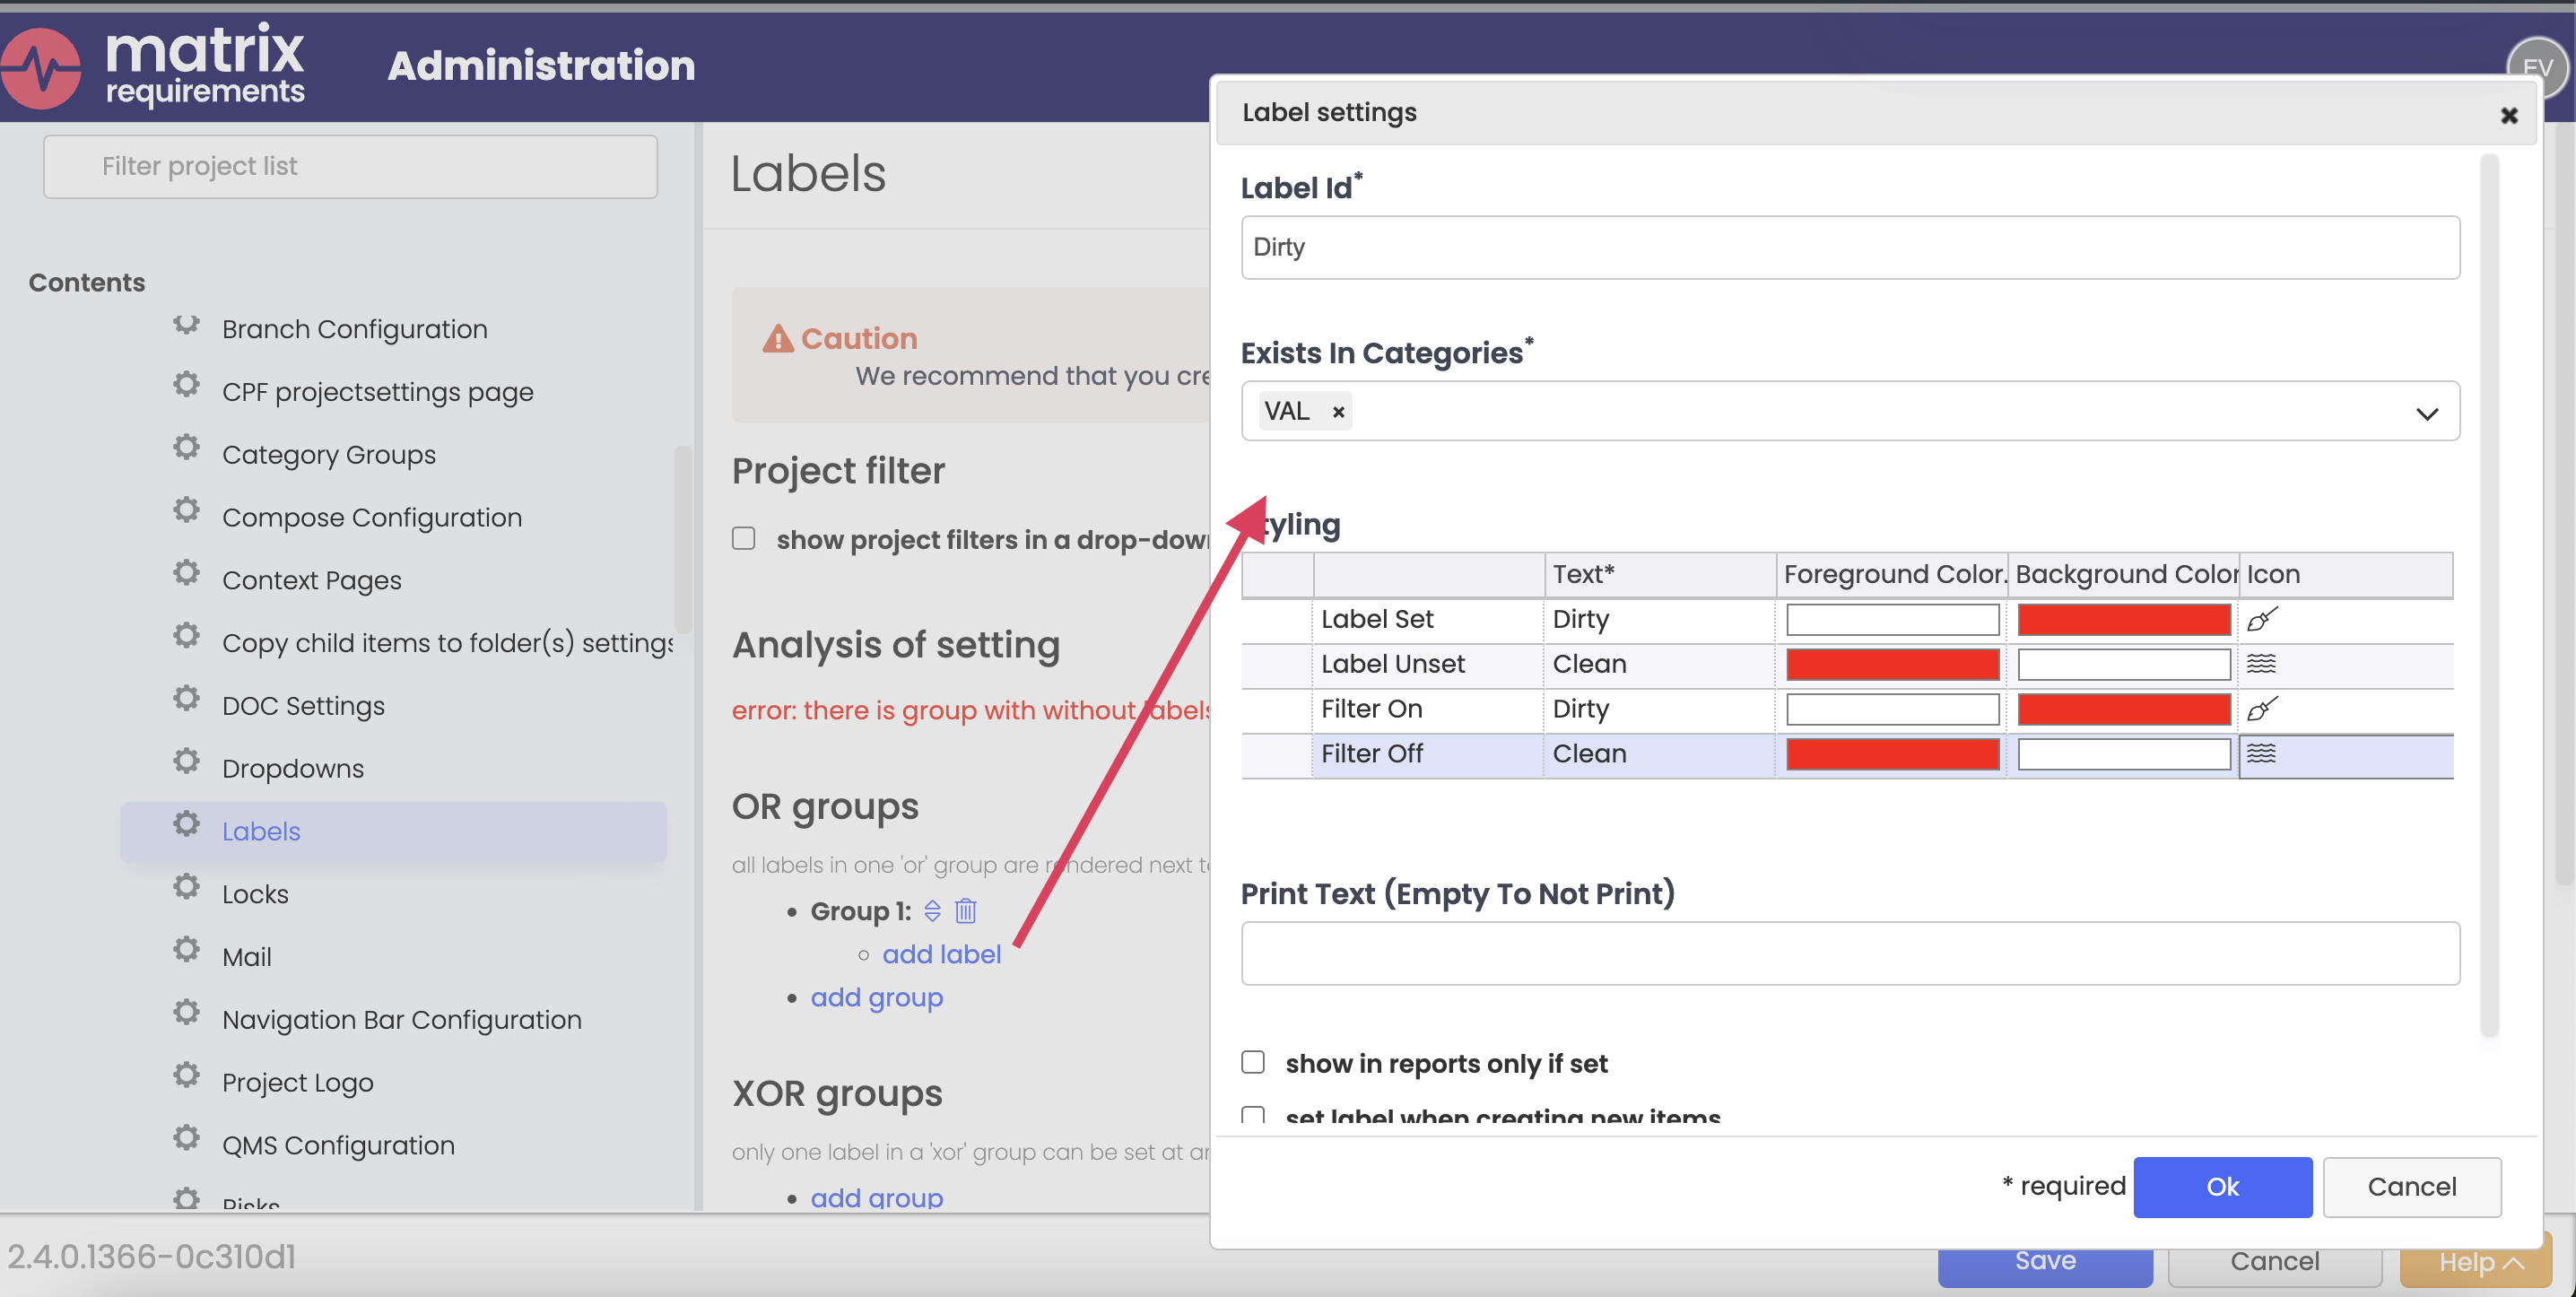Click the Label Unset row waves icon
2576x1297 pixels.
(2261, 663)
